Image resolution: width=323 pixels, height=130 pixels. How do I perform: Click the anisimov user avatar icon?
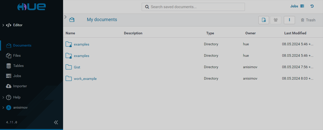pyautogui.click(x=9, y=108)
